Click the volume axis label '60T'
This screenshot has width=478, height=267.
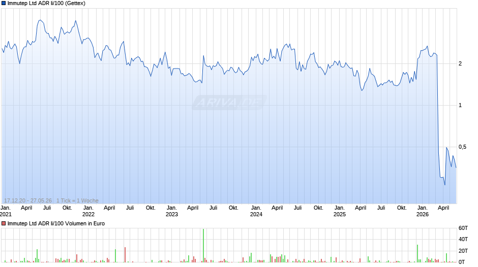[x=463, y=228]
